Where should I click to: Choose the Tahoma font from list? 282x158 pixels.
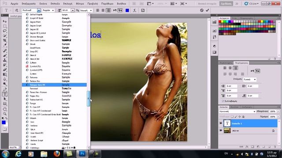54,77
